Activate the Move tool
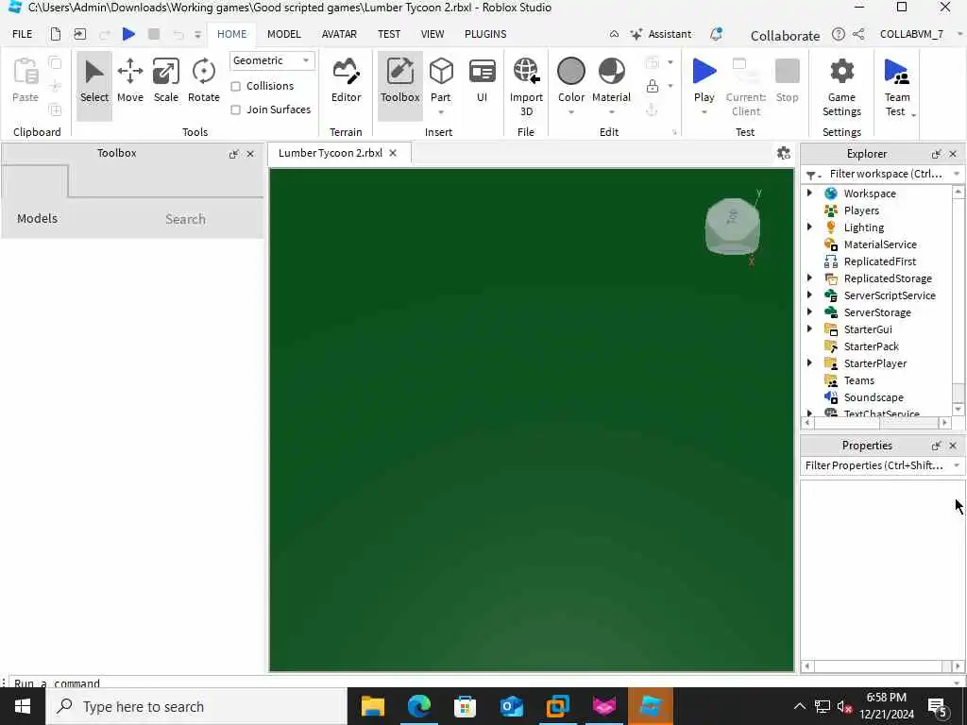 coord(130,81)
